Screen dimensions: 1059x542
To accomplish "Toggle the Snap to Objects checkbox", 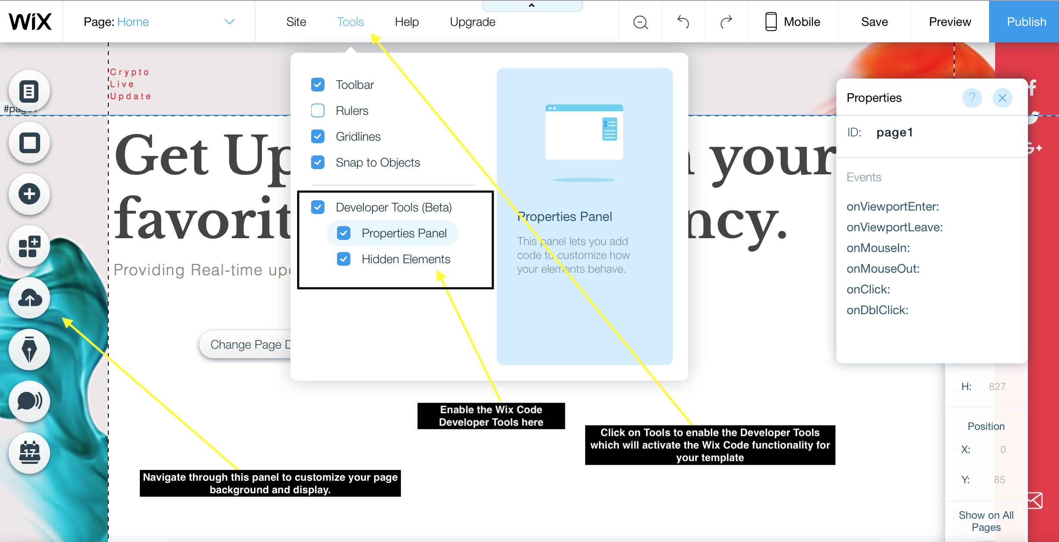I will (318, 162).
